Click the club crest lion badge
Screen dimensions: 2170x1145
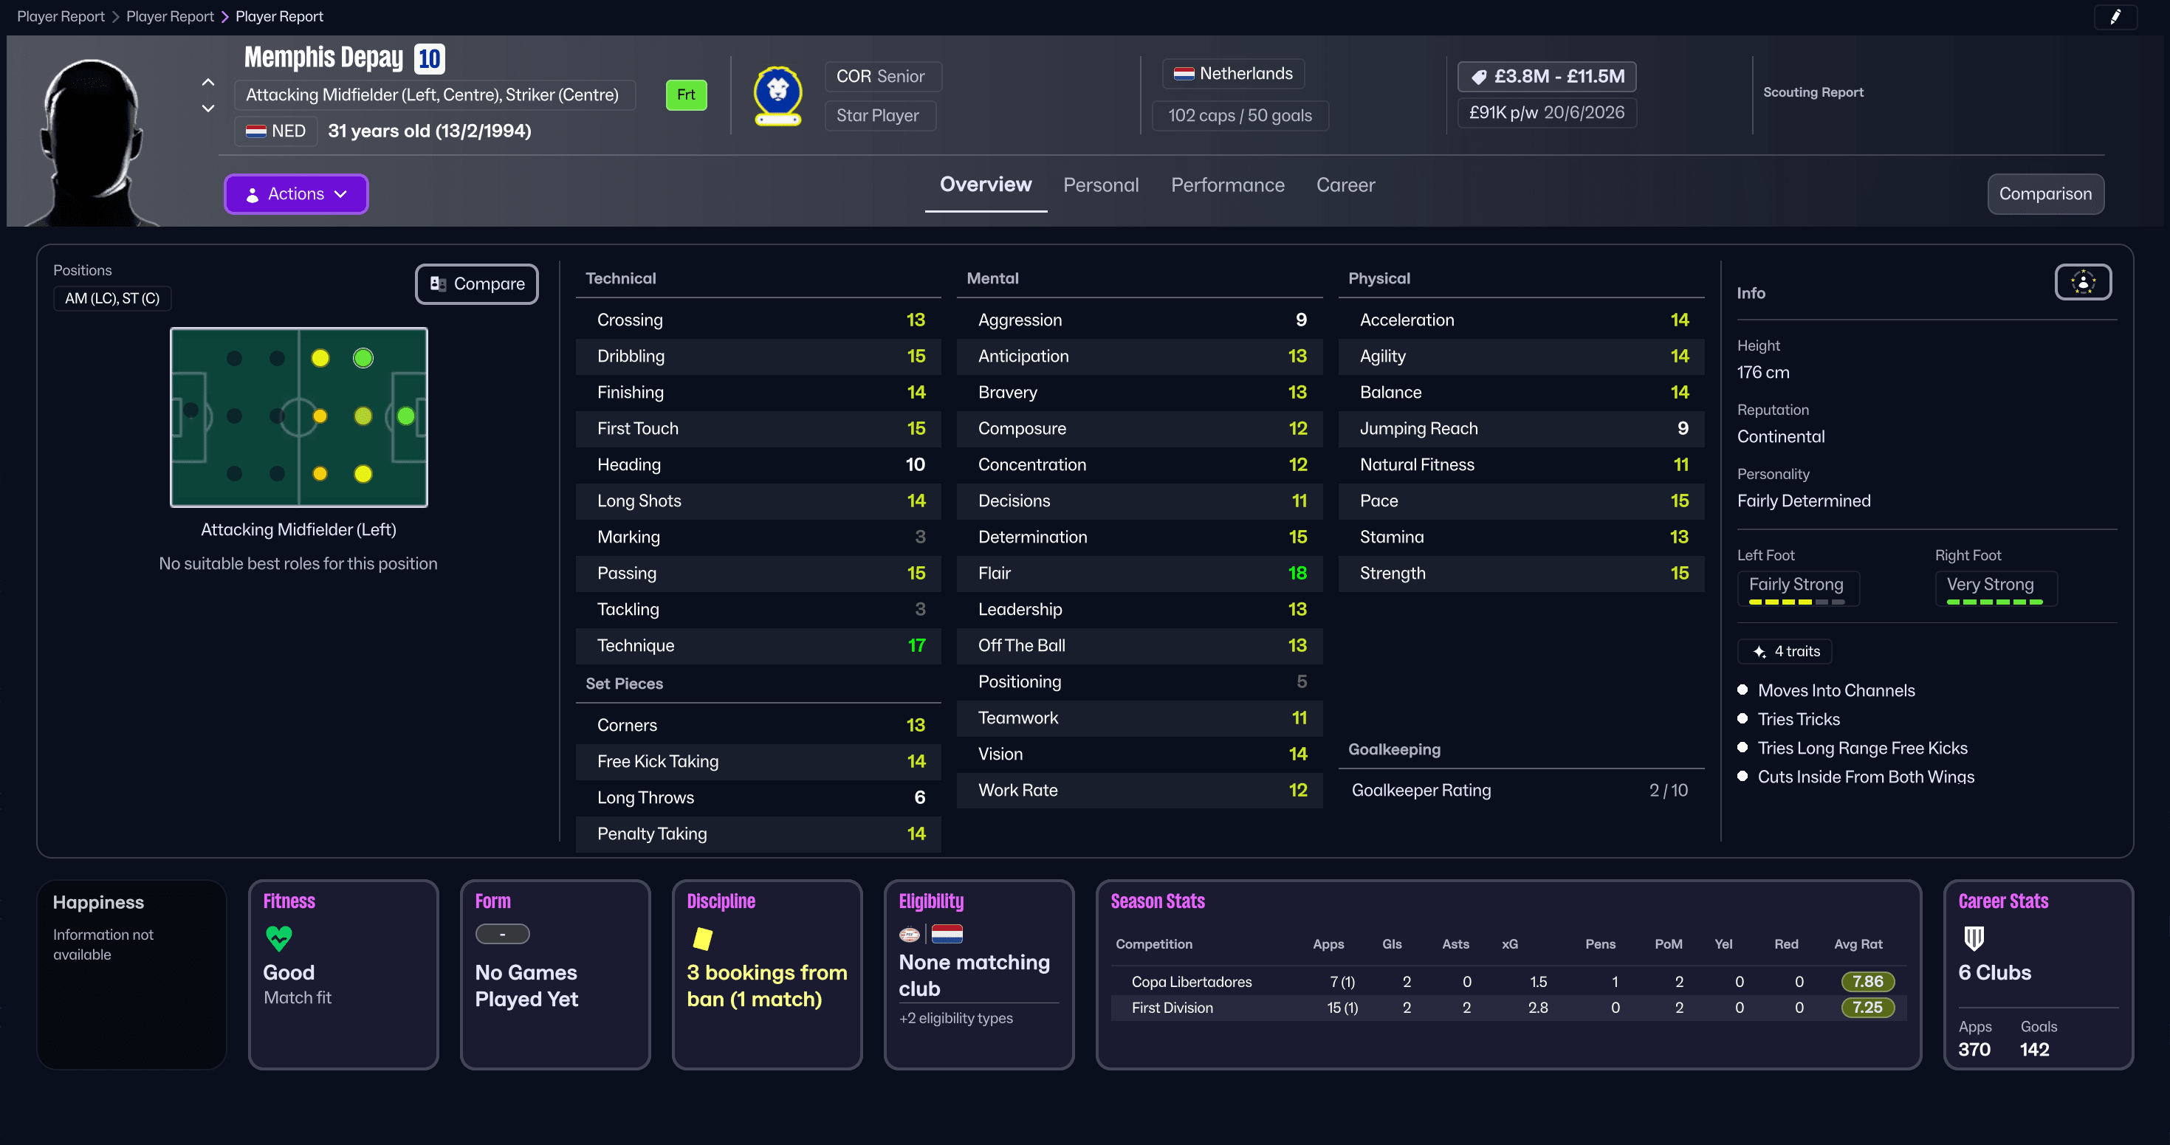pyautogui.click(x=777, y=94)
